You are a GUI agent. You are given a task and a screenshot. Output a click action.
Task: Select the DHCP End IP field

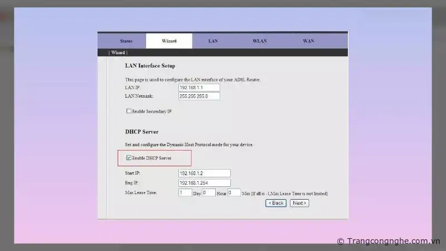click(204, 183)
